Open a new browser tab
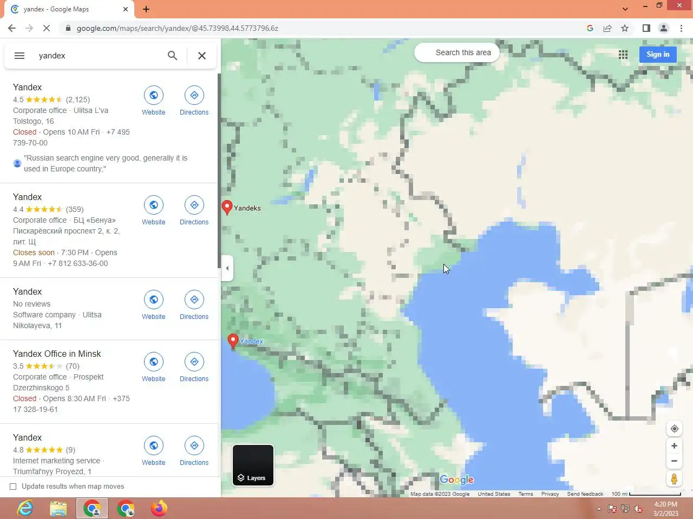The image size is (693, 519). 146,9
